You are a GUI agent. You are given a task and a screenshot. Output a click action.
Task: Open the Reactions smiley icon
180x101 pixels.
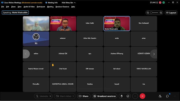(x=128, y=96)
